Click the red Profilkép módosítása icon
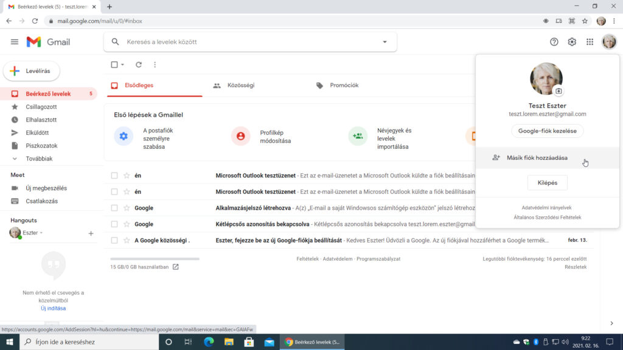The height and width of the screenshot is (350, 623). [240, 136]
